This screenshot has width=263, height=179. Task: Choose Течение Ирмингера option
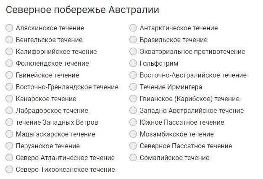click(x=133, y=87)
